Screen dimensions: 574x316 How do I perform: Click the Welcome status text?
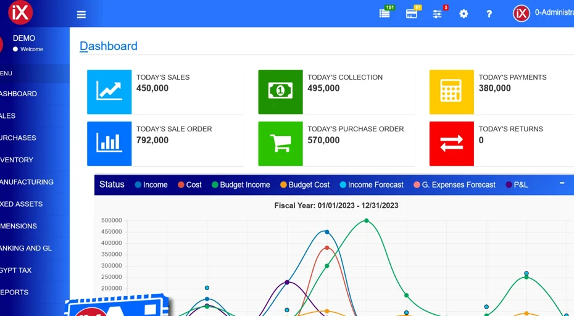click(x=31, y=49)
